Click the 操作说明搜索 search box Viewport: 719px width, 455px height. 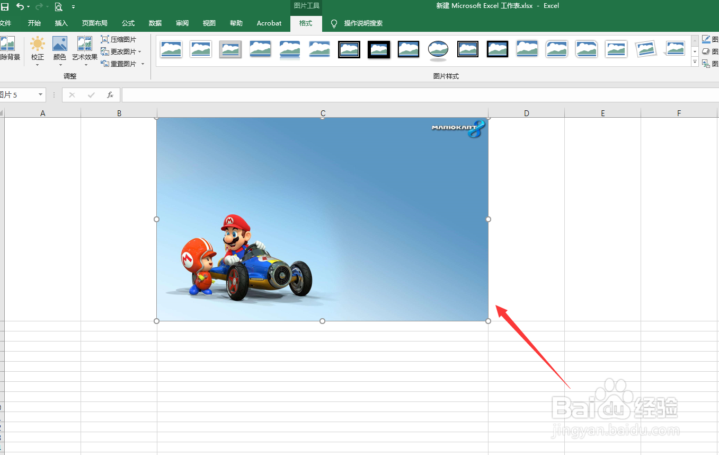(363, 23)
